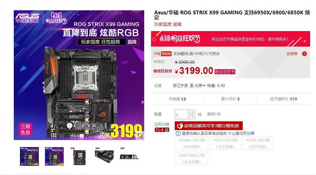The height and width of the screenshot is (175, 316).
Task: Open the 累计评价 reviews tab
Action: click(x=230, y=99)
